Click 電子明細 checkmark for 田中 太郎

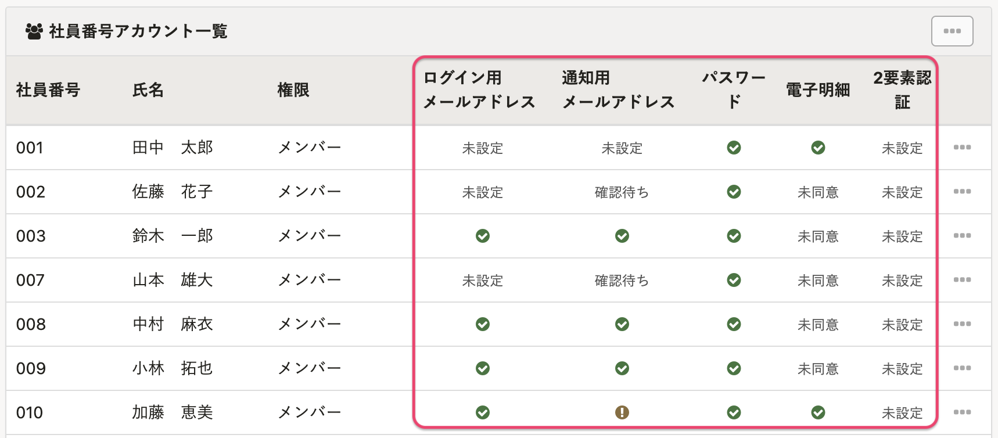click(818, 148)
